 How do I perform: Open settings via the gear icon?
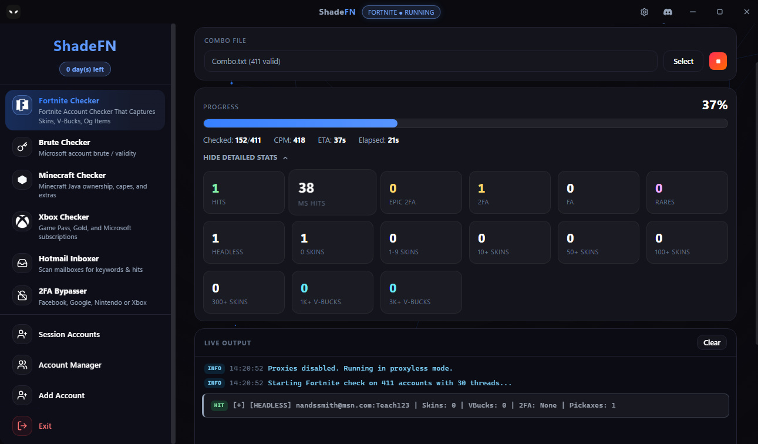644,12
